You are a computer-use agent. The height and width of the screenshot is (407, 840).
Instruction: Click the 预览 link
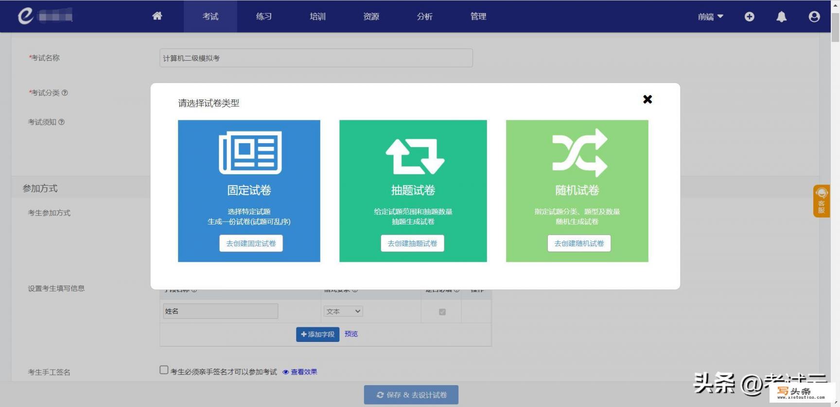(x=351, y=334)
